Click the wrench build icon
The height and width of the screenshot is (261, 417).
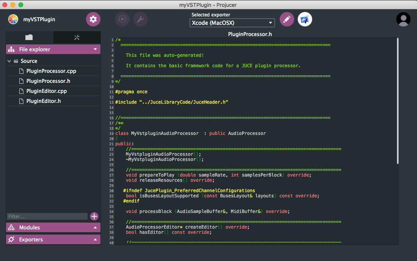coord(140,19)
